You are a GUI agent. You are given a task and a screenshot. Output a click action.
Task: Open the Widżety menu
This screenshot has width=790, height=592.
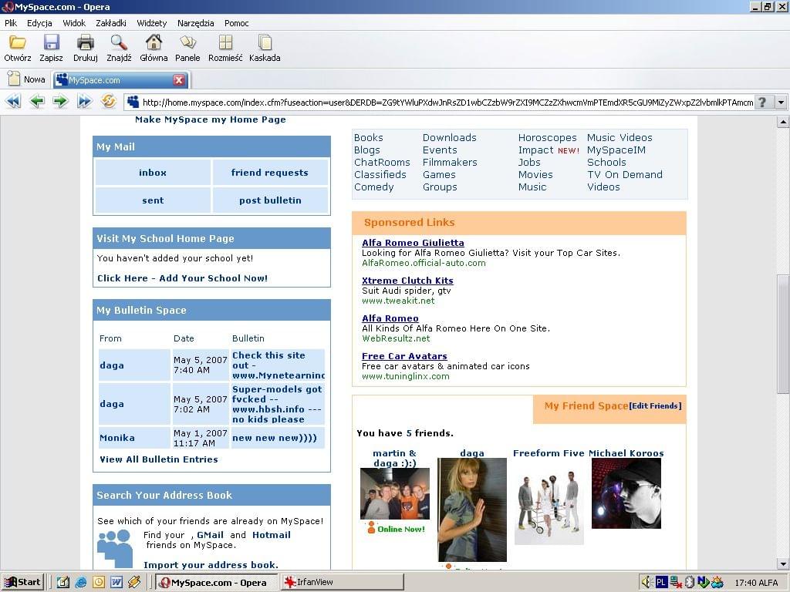(152, 23)
